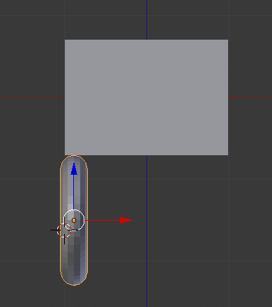Click the red manipulator arrow's shaft
The width and height of the screenshot is (272, 307).
tap(103, 220)
